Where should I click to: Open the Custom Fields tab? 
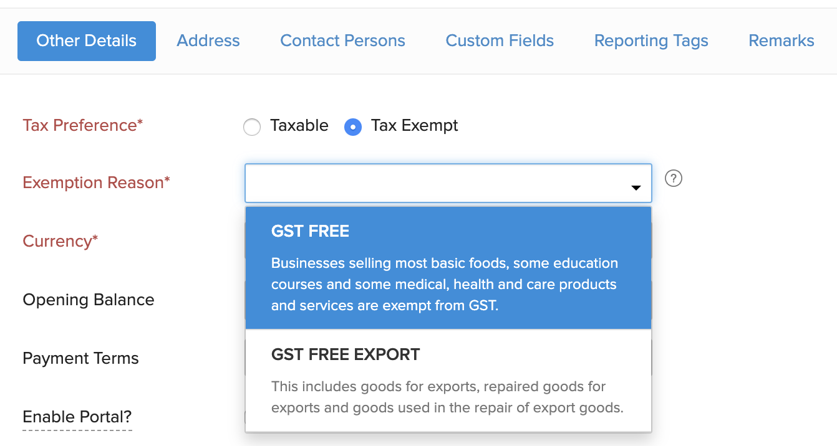[x=500, y=41]
